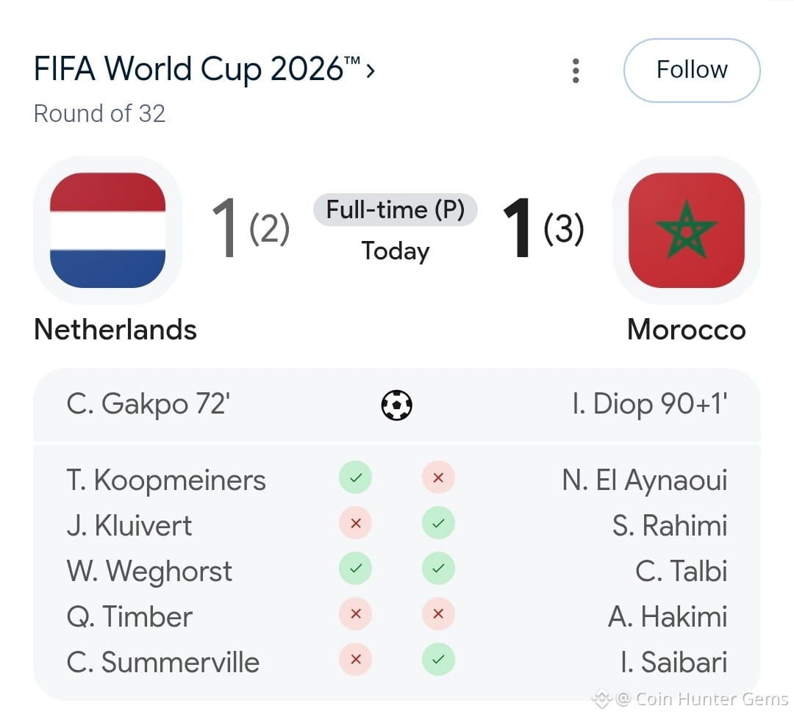This screenshot has height=717, width=794.
Task: Click Kluivert's red missed penalty icon
Action: [356, 523]
